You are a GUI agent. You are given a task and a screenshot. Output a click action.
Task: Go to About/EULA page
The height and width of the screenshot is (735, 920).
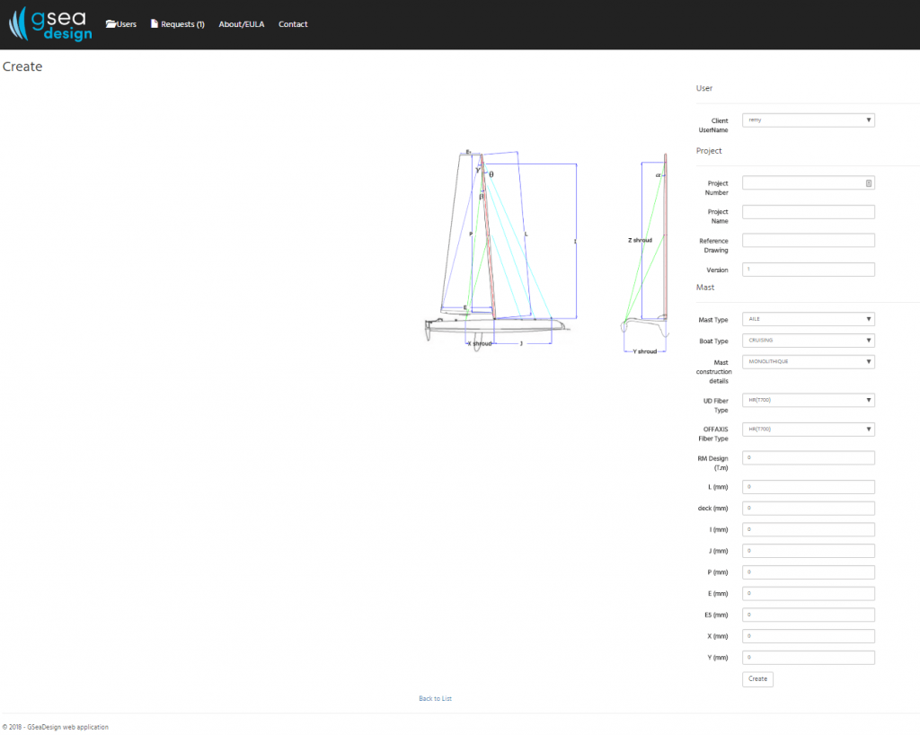pyautogui.click(x=241, y=24)
